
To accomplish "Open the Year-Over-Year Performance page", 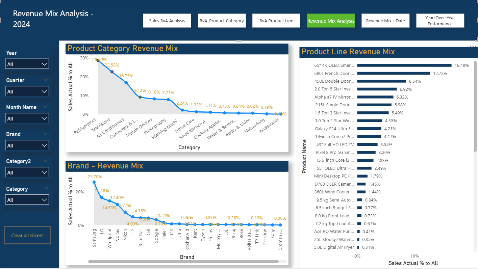I will coord(440,21).
